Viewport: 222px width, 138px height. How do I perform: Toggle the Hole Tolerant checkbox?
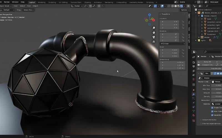pos(212,112)
